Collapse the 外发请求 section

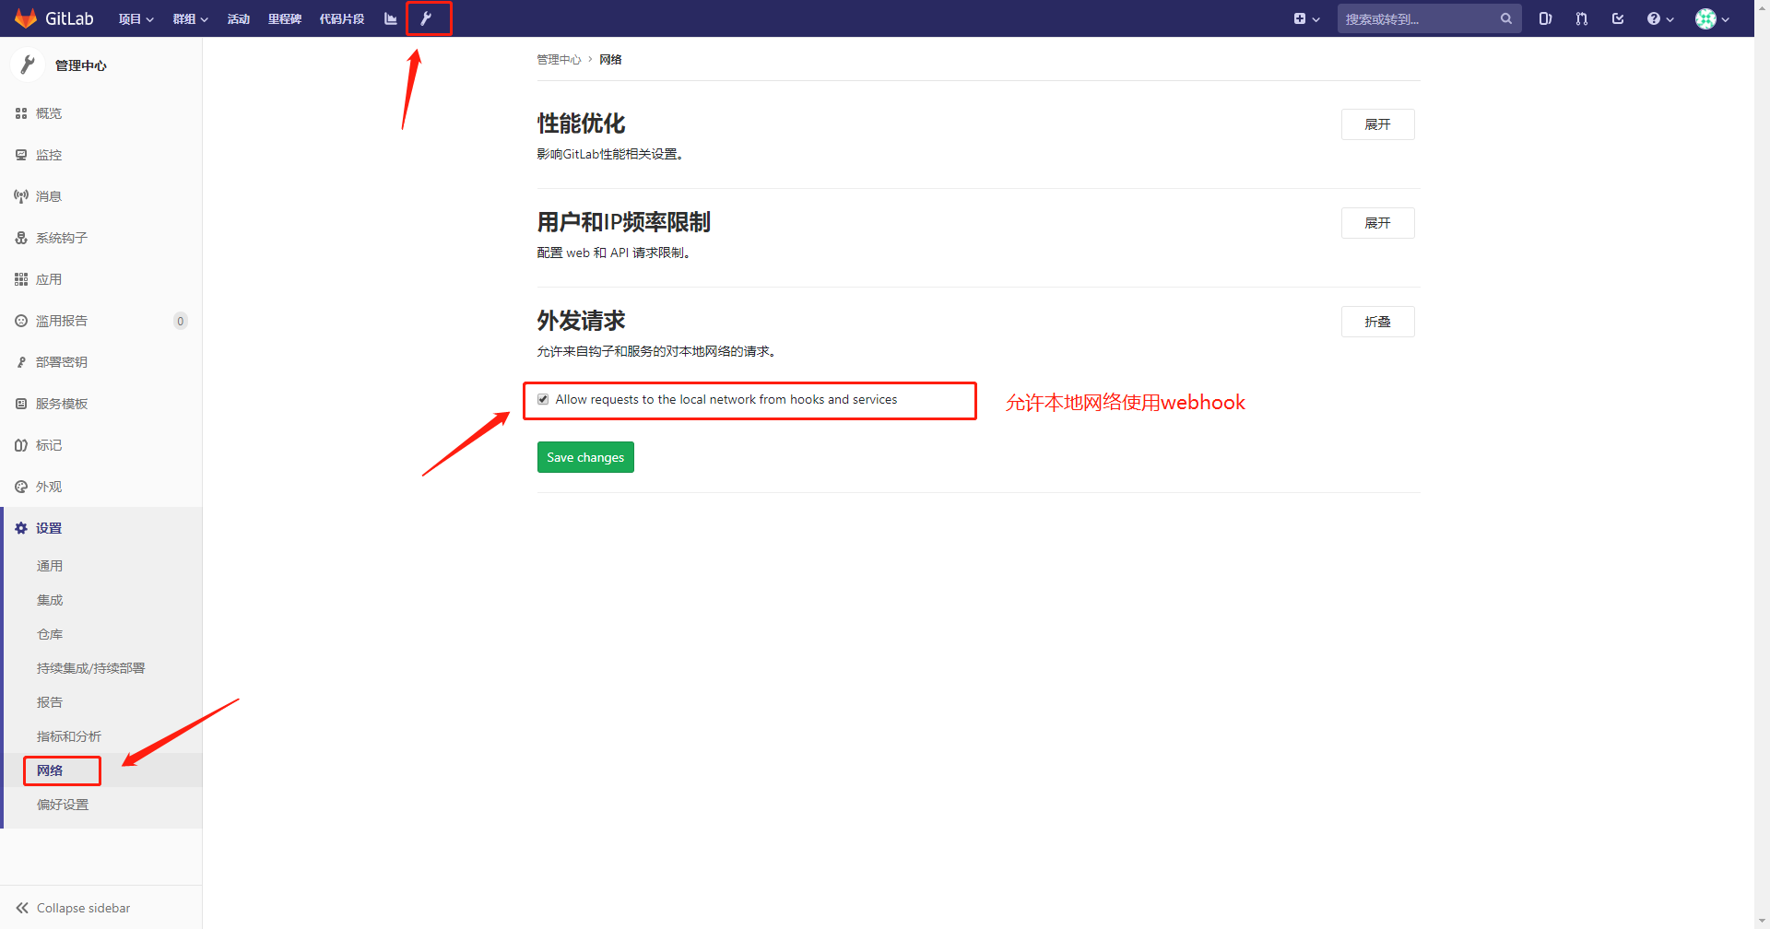pos(1377,322)
